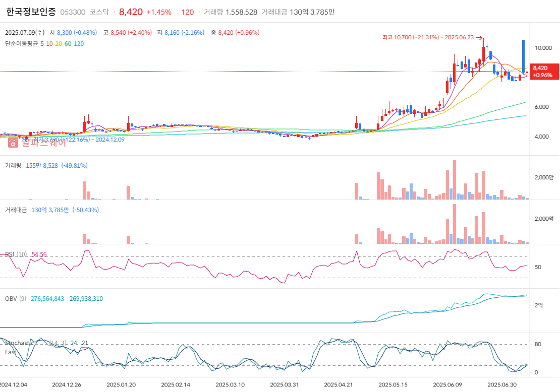The image size is (560, 392).
Task: Click the 2억 OBV axis label
Action: pyautogui.click(x=539, y=305)
